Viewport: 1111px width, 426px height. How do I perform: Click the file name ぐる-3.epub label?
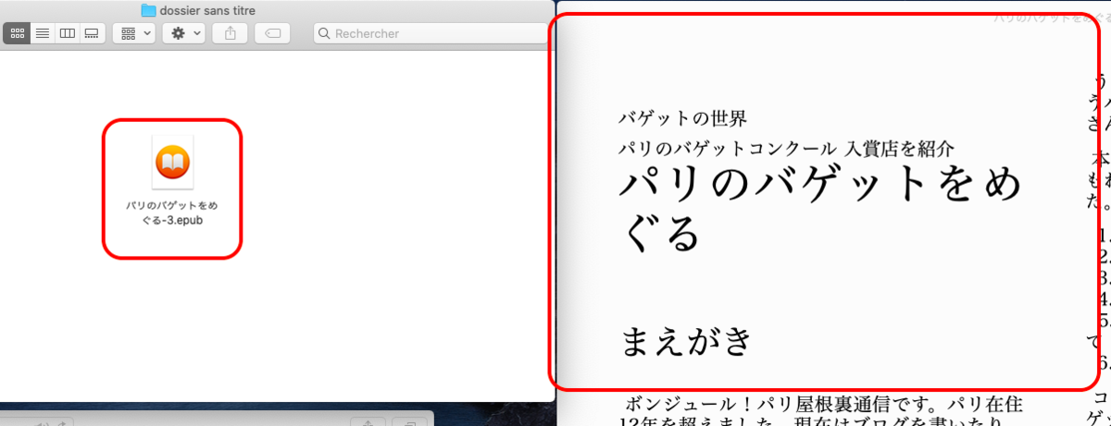pos(172,222)
